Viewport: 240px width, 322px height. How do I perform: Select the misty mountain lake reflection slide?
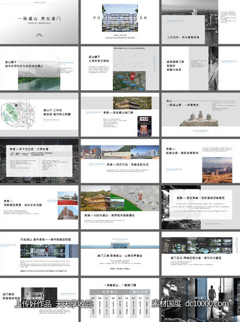click(x=39, y=68)
